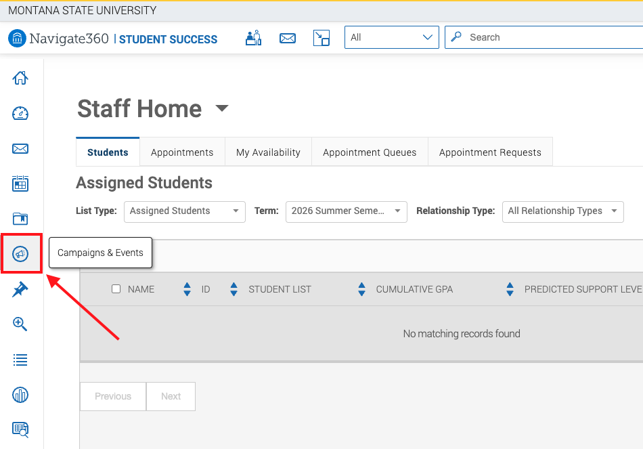643x449 pixels.
Task: Sort by NAME column arrows
Action: [x=187, y=289]
